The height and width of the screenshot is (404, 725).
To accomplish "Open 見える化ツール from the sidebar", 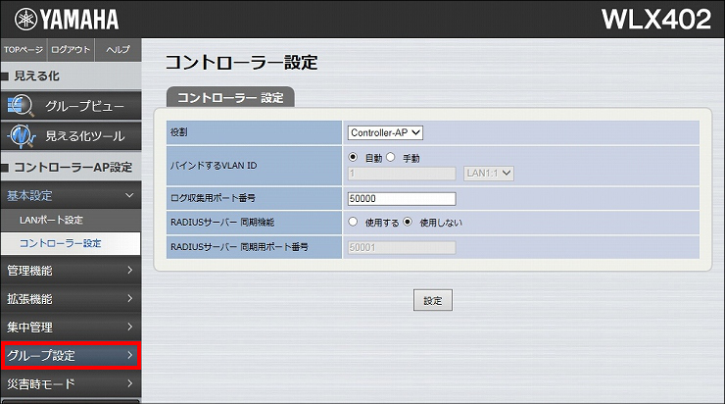I will pos(72,136).
